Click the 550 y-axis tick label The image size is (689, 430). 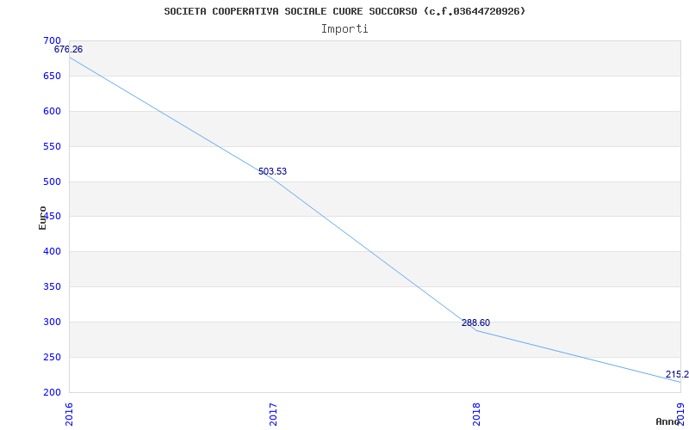click(x=52, y=146)
